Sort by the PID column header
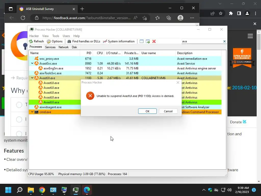This screenshot has height=196, width=261. coord(86,53)
